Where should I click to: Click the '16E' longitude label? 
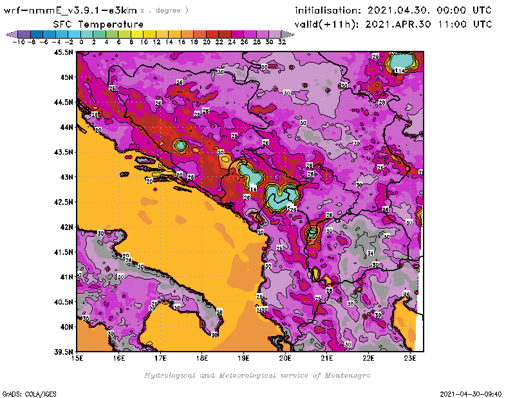click(x=119, y=358)
